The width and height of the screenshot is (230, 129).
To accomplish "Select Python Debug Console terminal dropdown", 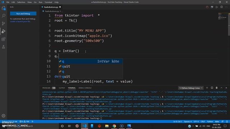I will [190, 88].
